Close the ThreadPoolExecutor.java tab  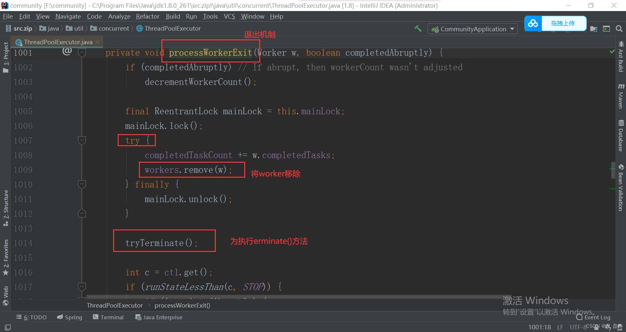coord(97,42)
